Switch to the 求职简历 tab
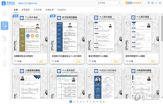The height and width of the screenshot is (104, 163). click(26, 10)
